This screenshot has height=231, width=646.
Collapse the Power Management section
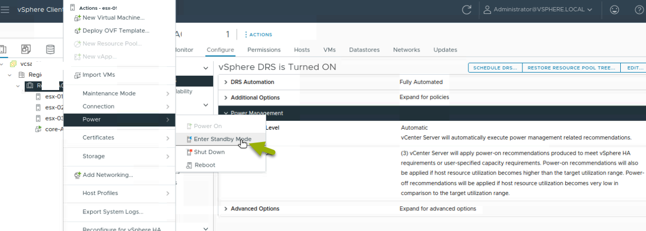[x=225, y=113]
